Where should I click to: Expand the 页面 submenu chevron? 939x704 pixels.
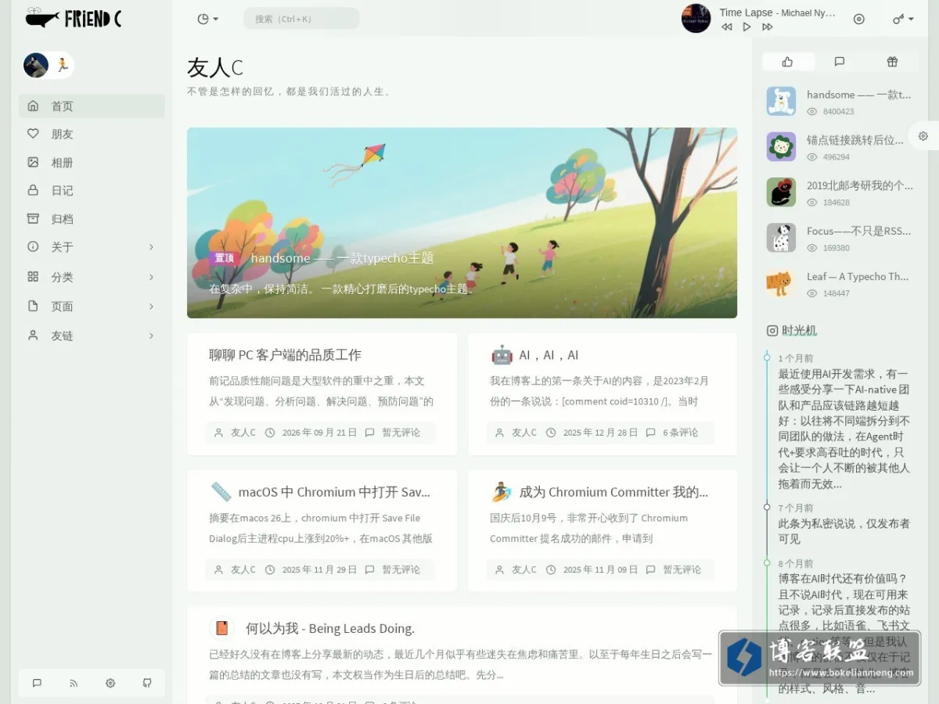click(x=151, y=307)
